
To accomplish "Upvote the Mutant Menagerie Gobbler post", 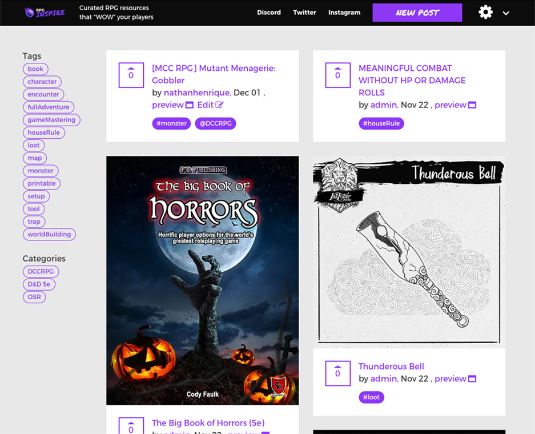I will pos(131,75).
